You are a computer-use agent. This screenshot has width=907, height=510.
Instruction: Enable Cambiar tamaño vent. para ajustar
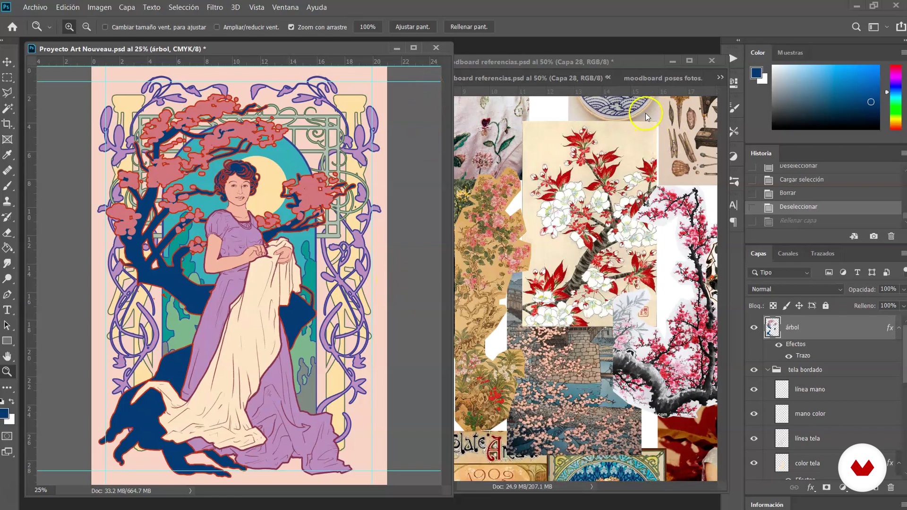click(x=105, y=27)
